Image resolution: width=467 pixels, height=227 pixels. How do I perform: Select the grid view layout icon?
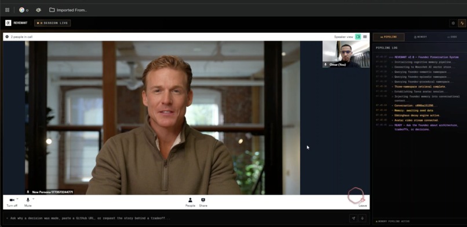pos(365,37)
